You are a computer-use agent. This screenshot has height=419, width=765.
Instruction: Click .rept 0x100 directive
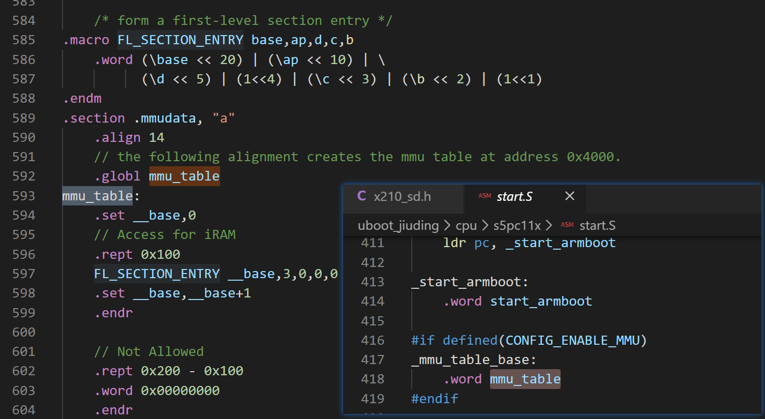137,254
